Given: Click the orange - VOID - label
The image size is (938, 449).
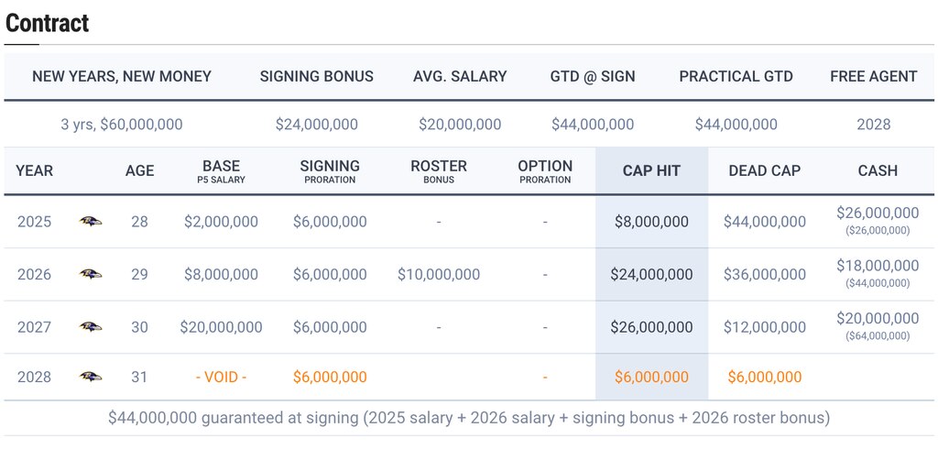Looking at the screenshot, I should (222, 378).
